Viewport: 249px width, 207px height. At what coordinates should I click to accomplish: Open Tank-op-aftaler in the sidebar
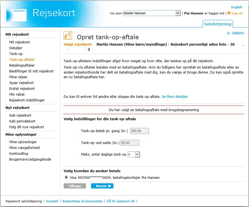click(22, 59)
